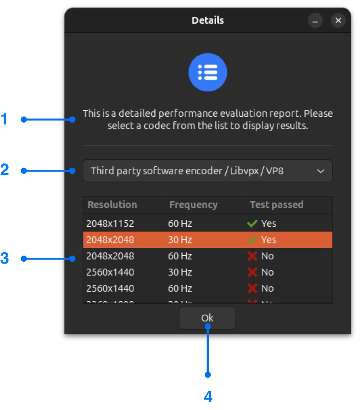Viewport: 360px width, 410px height.
Task: Select the 2048x2048 60 Hz row
Action: [157, 256]
